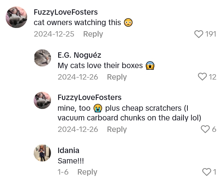
Task: Open FuzzyLoveFosters' avatar on the scratchers reply
Action: [42, 100]
